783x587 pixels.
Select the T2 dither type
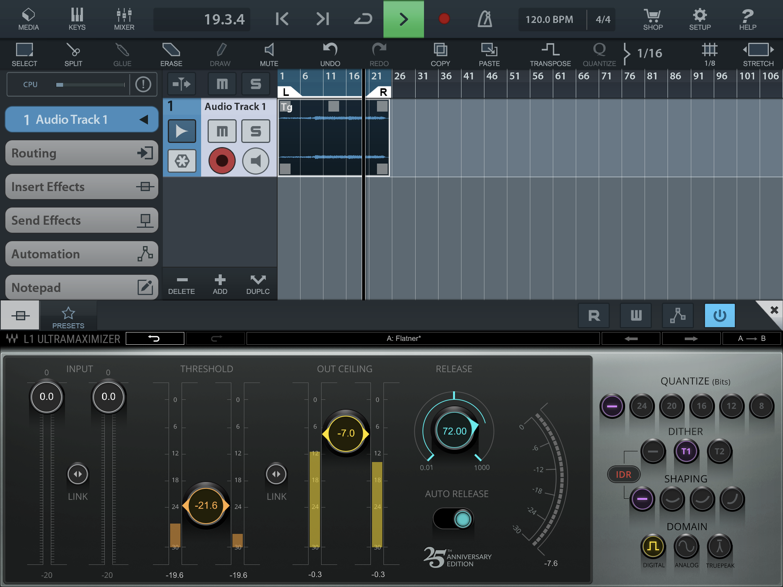(719, 451)
